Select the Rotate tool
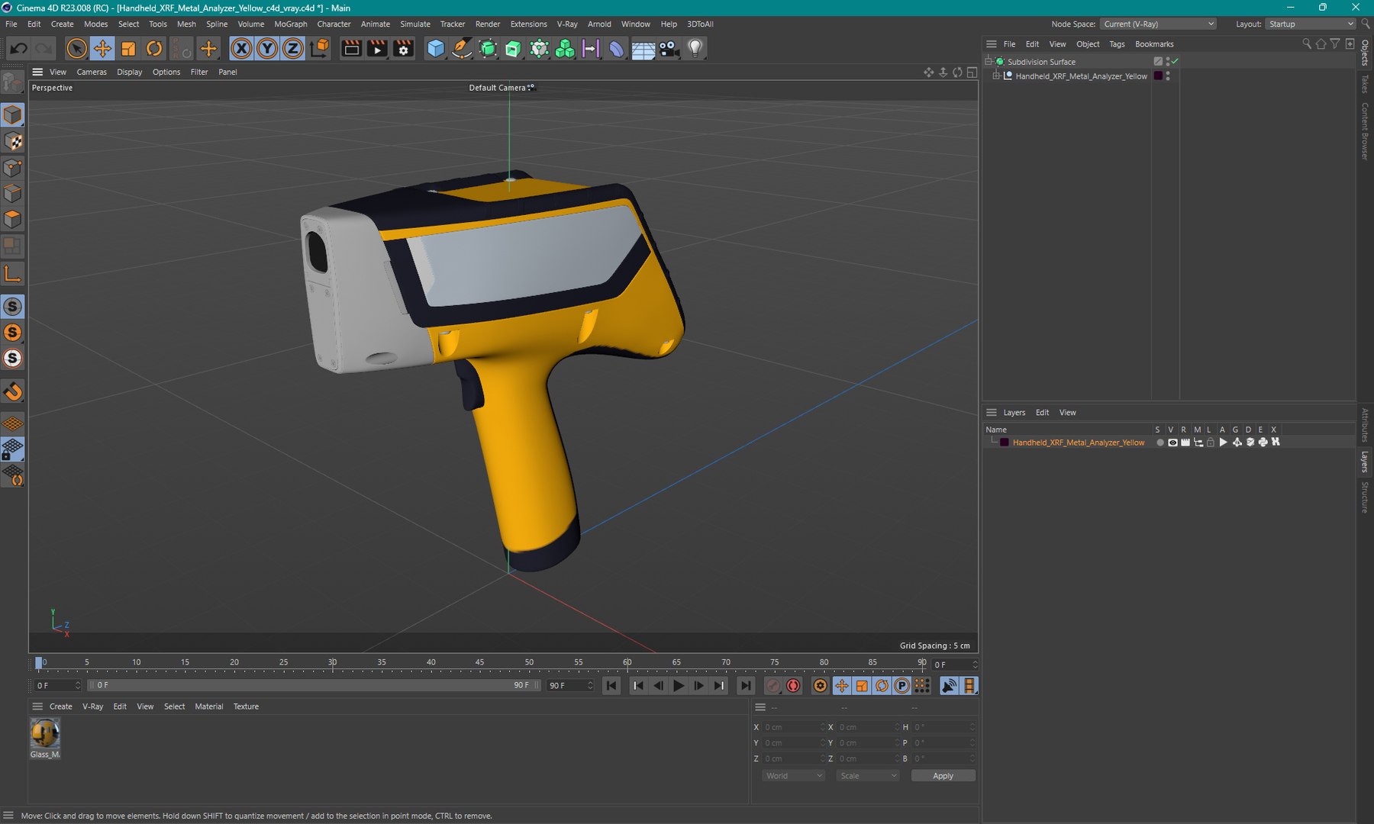This screenshot has width=1374, height=824. [154, 49]
